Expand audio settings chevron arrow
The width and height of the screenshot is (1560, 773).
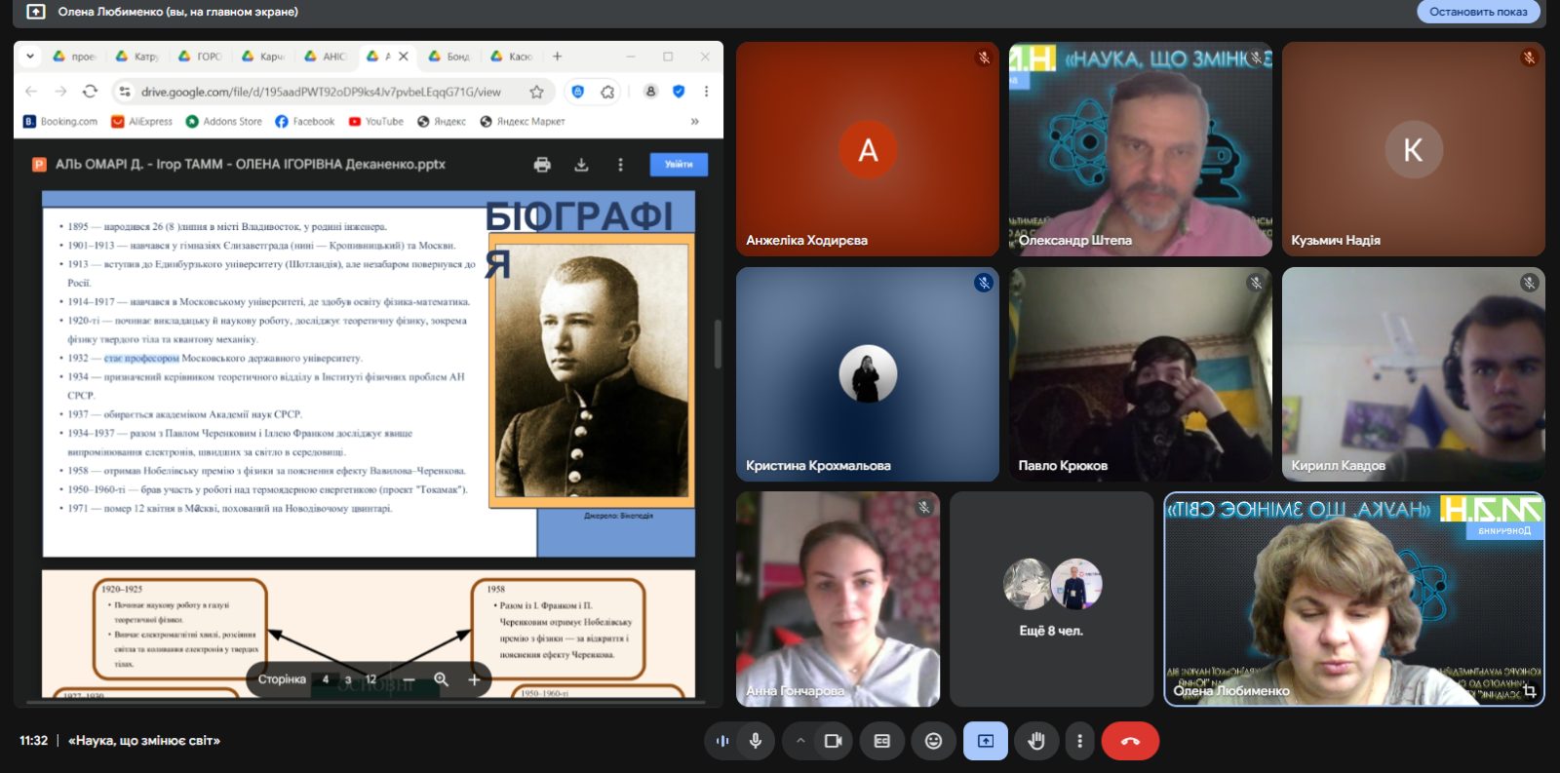coord(800,741)
